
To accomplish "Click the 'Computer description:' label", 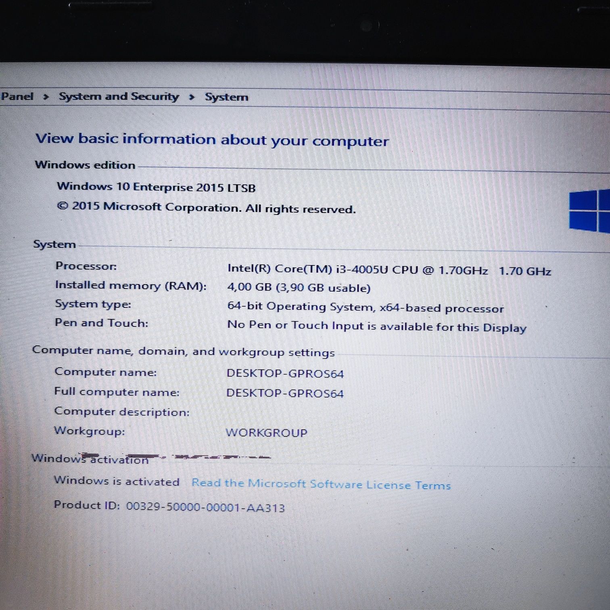I will coord(122,412).
